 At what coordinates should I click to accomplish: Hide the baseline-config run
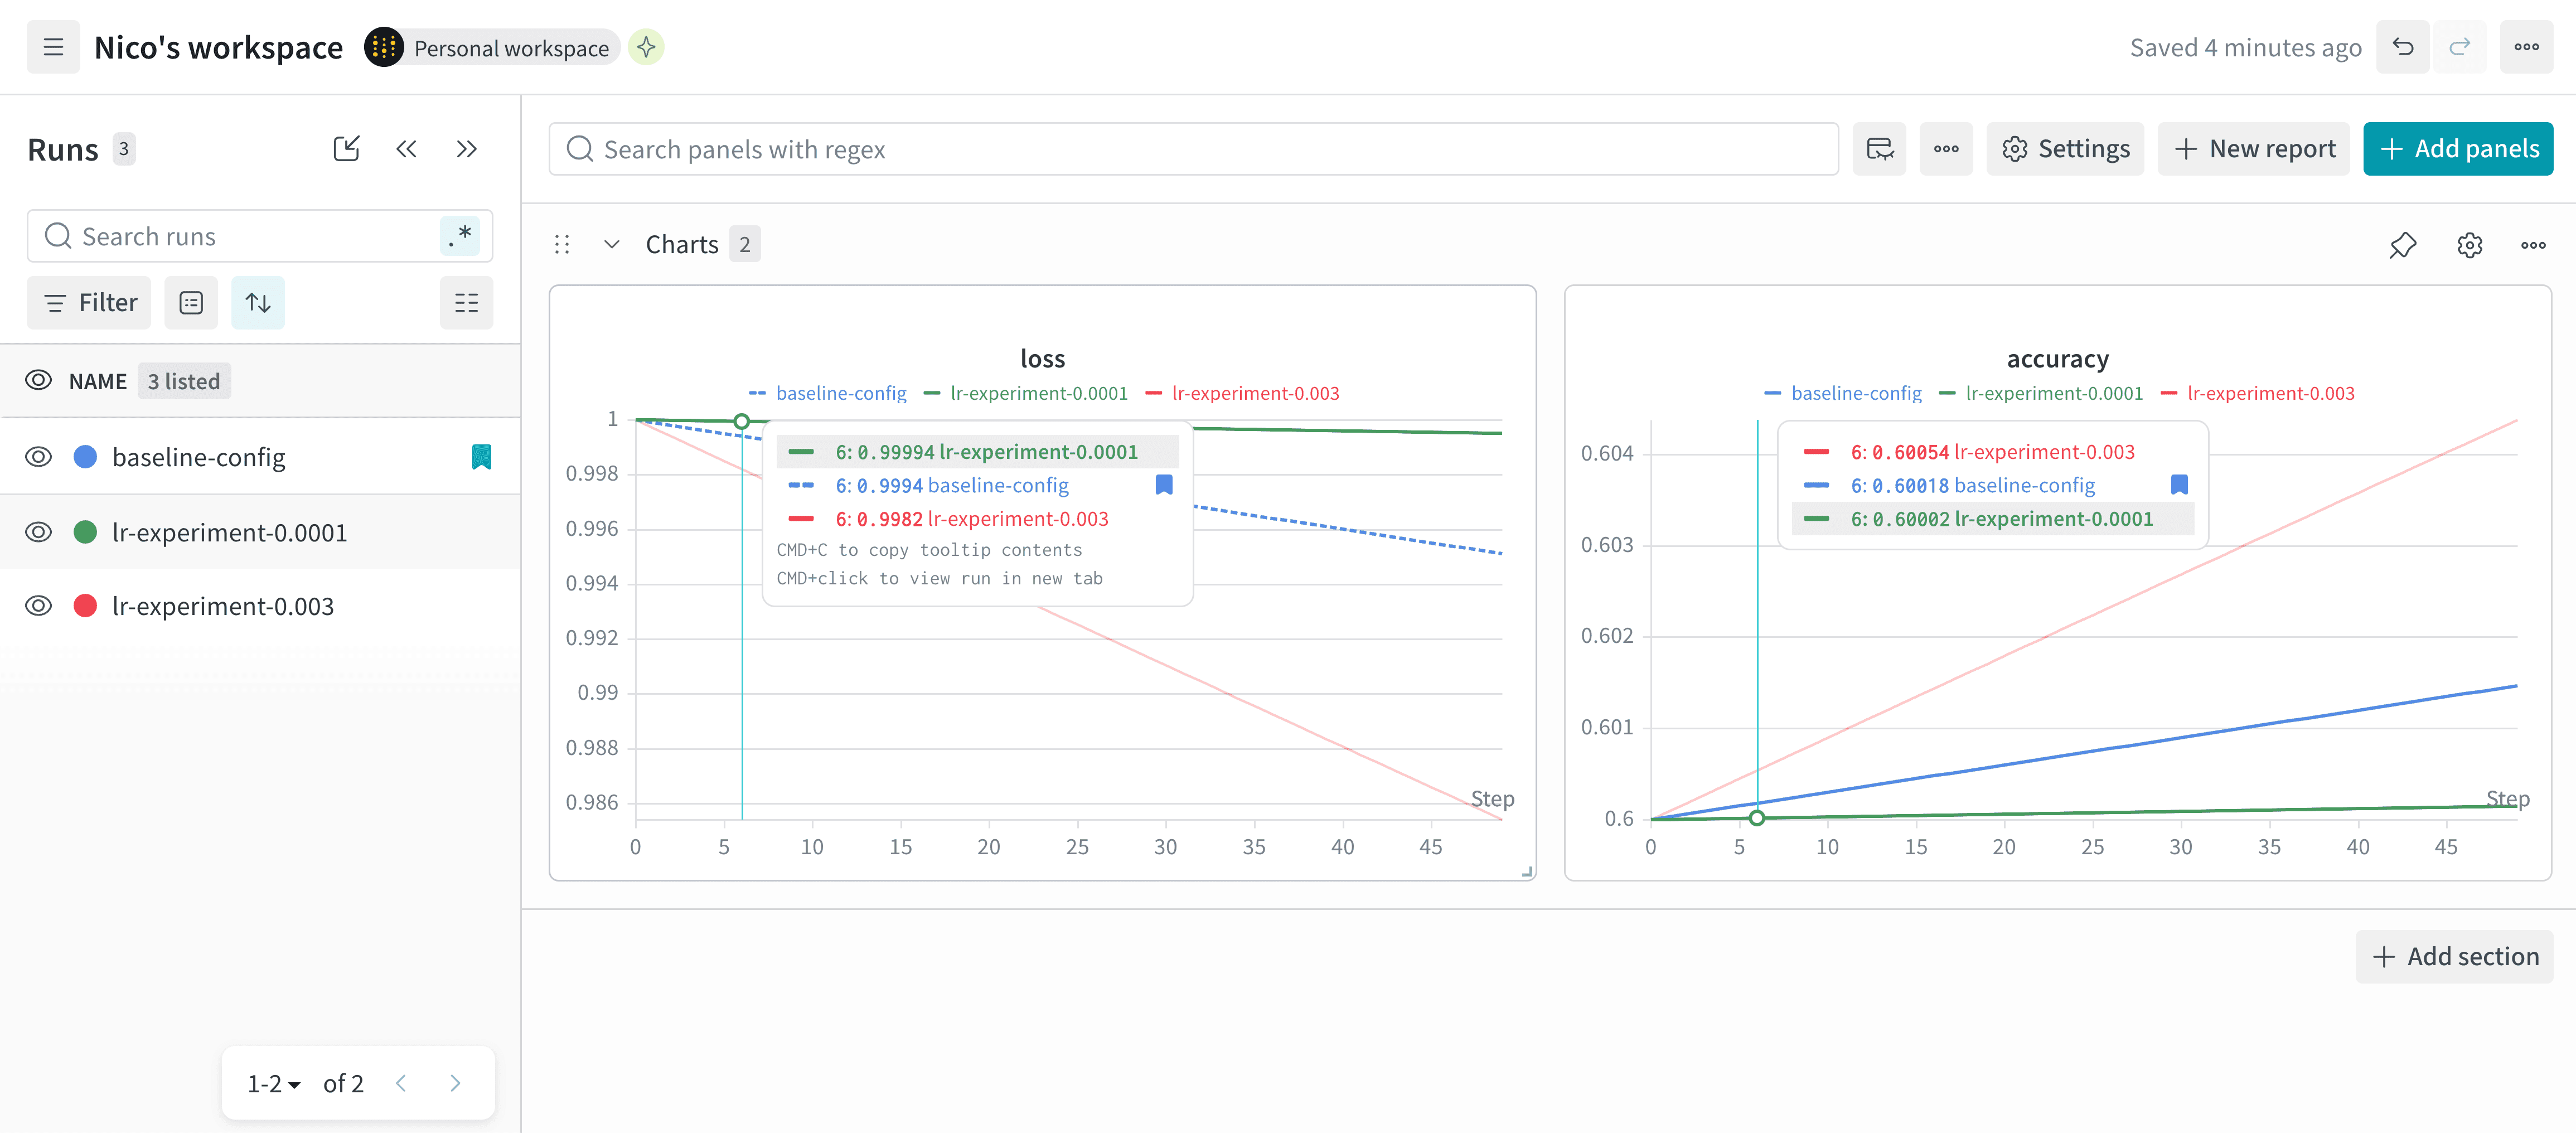tap(38, 457)
